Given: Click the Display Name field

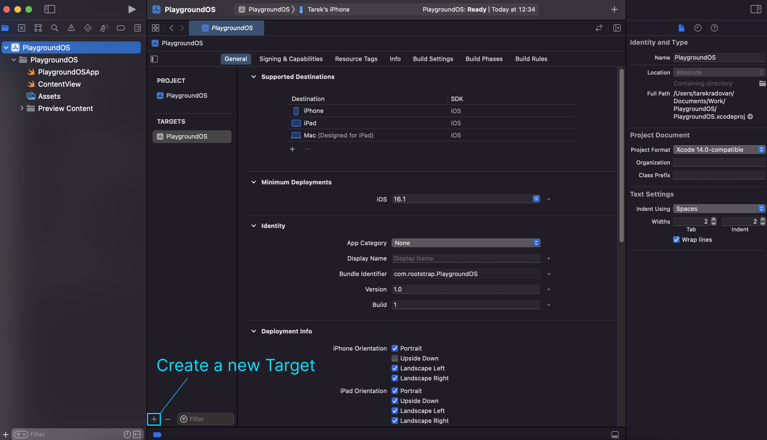Looking at the screenshot, I should point(466,258).
